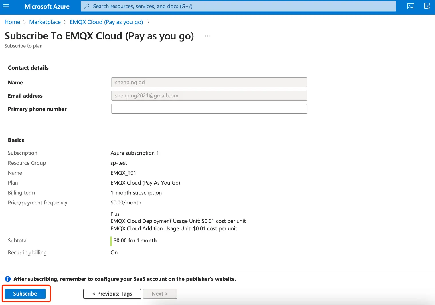The width and height of the screenshot is (435, 305).
Task: Click the Microsoft Azure logo text
Action: 47,7
